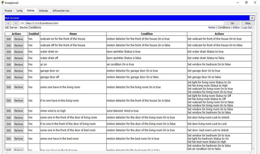Edit the if no one in front of living room door rule

pos(9,124)
